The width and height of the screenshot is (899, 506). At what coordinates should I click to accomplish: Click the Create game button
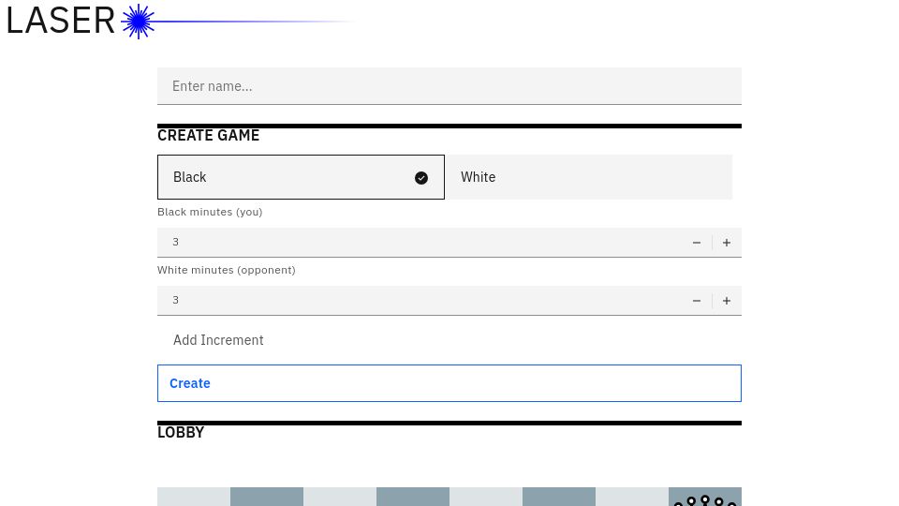tap(449, 383)
